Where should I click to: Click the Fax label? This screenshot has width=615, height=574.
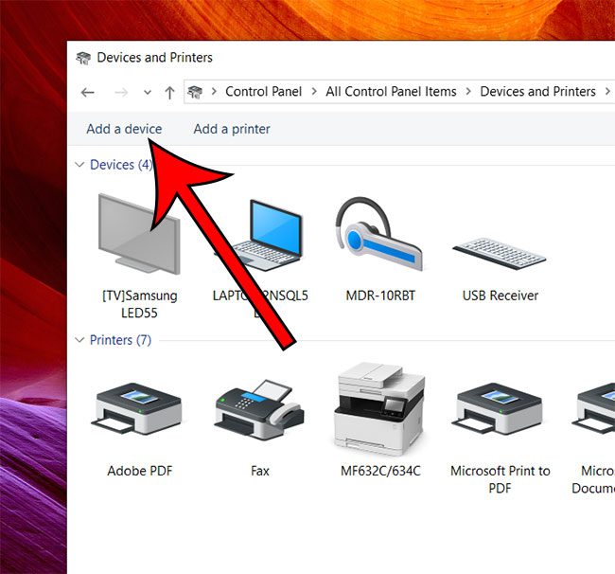tap(260, 471)
